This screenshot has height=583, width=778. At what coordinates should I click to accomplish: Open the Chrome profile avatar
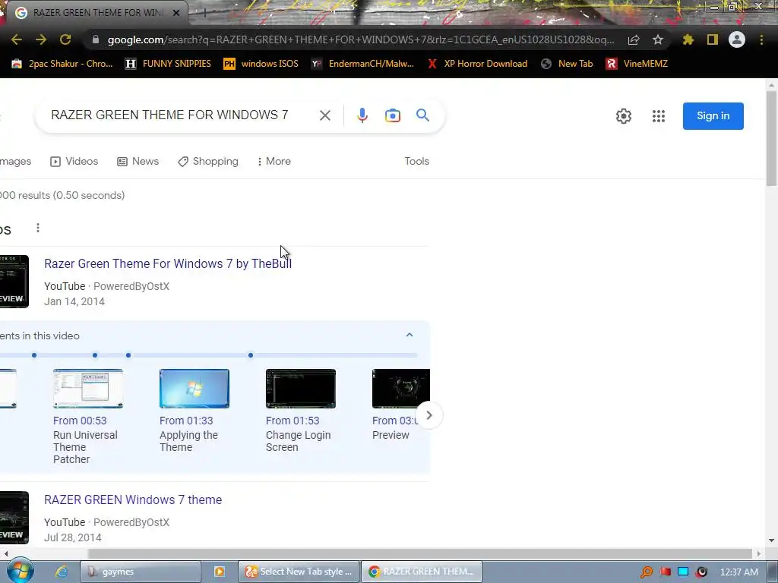click(737, 39)
